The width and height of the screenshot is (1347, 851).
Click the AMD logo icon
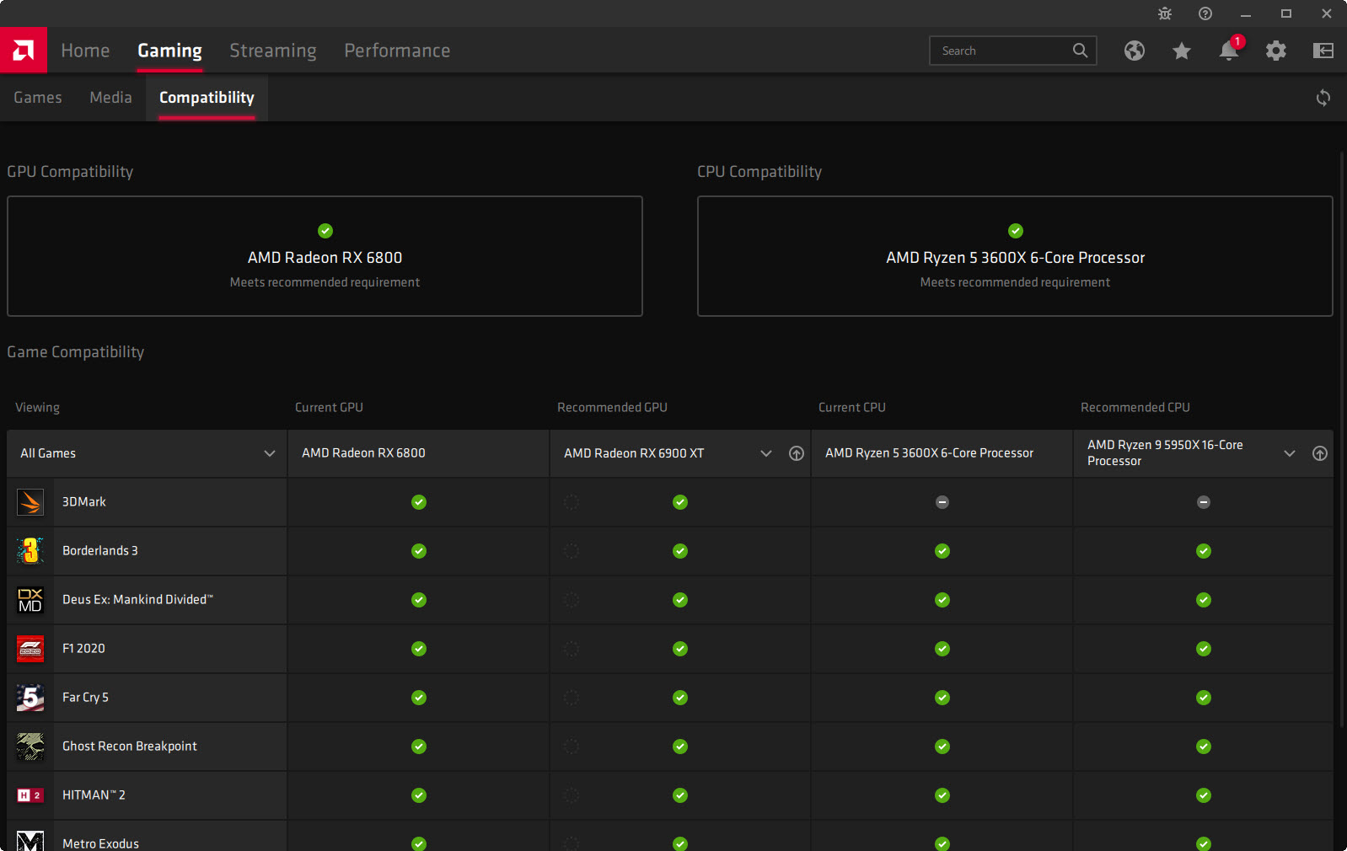click(x=24, y=51)
